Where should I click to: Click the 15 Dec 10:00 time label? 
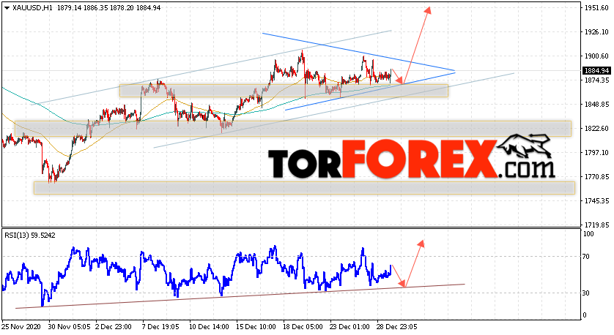tap(257, 327)
